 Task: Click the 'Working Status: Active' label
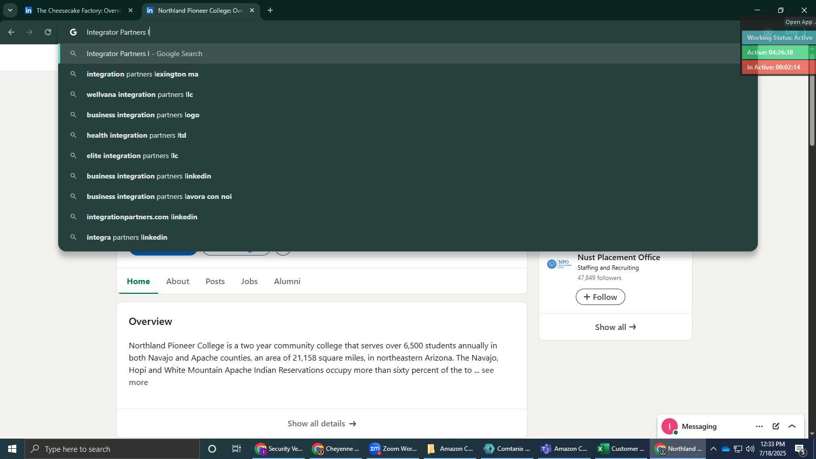click(x=779, y=37)
